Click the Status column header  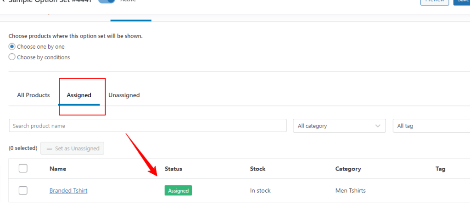pos(173,169)
